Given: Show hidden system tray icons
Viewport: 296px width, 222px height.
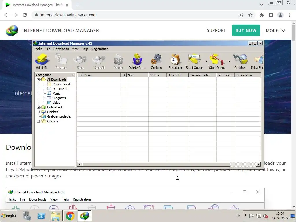Looking at the screenshot, I should 245,215.
